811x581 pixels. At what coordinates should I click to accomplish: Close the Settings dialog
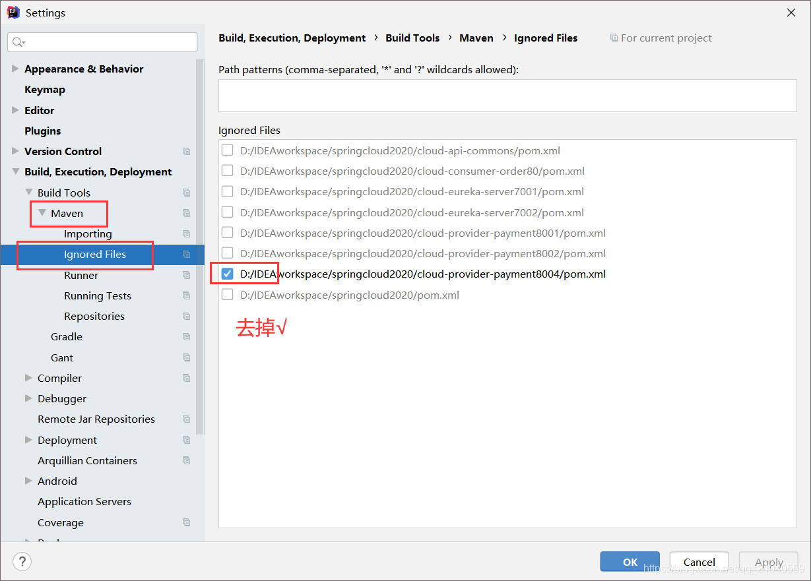(791, 13)
